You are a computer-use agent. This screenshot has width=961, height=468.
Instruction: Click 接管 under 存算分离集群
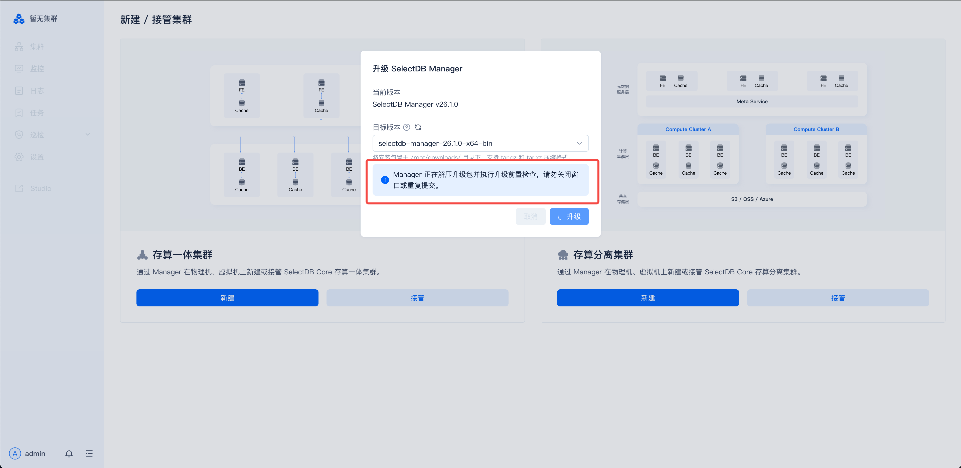(838, 298)
